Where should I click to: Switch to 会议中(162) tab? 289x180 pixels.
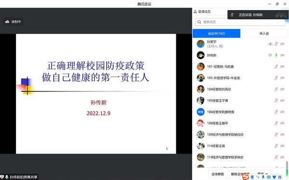click(216, 33)
